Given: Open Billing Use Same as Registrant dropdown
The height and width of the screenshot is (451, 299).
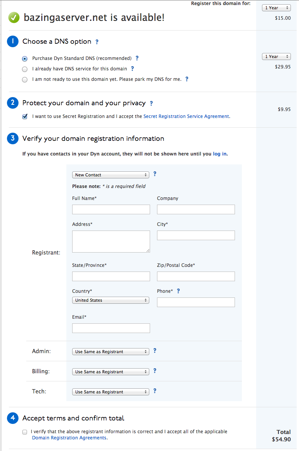Looking at the screenshot, I should tap(110, 372).
